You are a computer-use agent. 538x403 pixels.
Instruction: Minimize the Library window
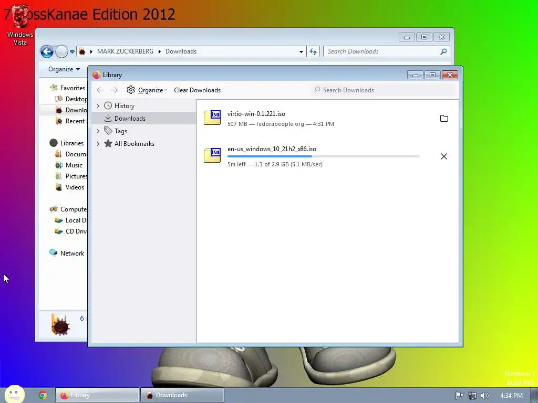coord(415,75)
